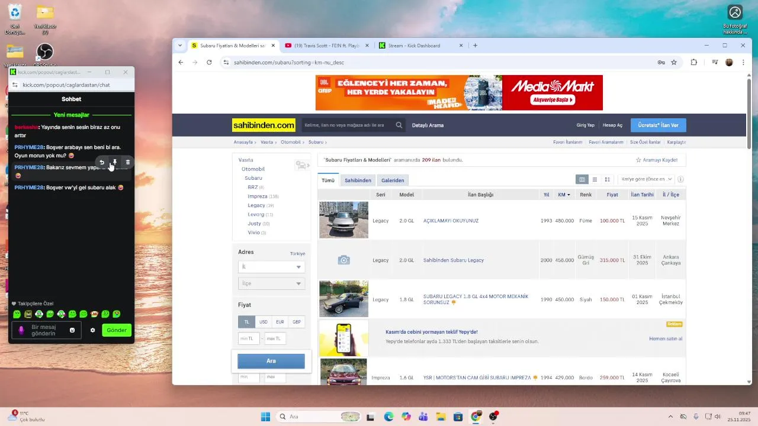Image resolution: width=758 pixels, height=426 pixels.
Task: Click the min TL price field
Action: click(x=249, y=338)
